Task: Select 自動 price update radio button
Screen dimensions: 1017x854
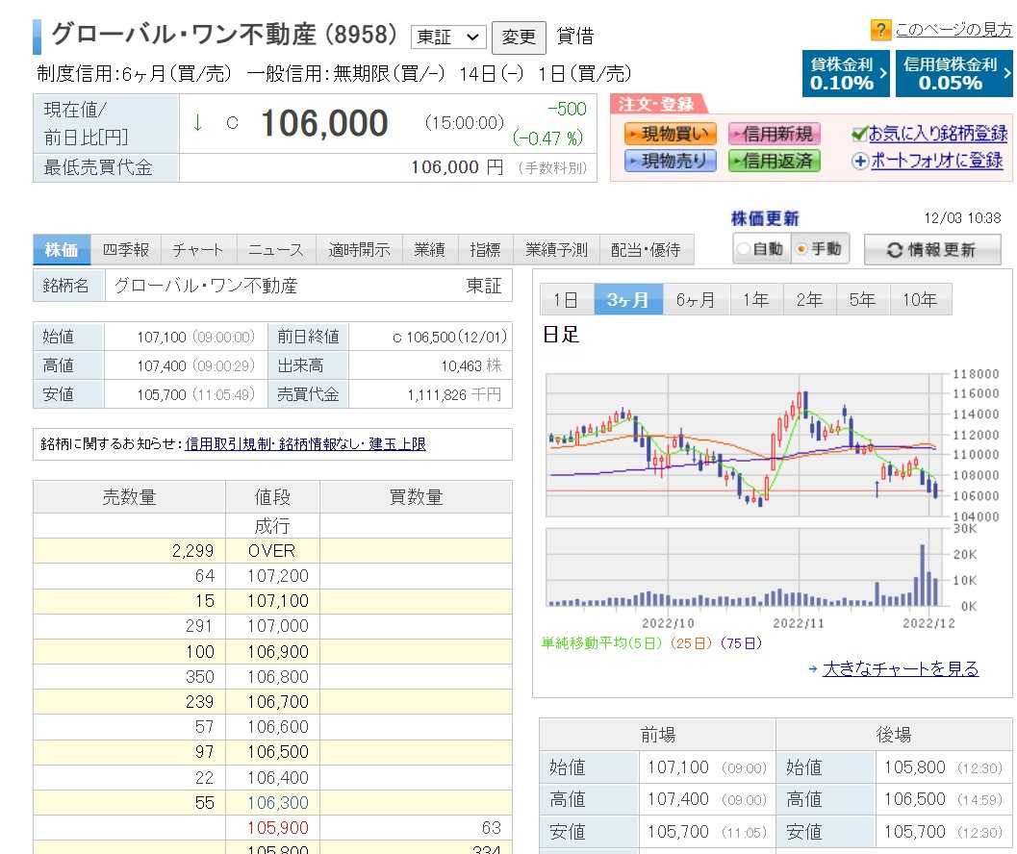Action: (x=744, y=249)
